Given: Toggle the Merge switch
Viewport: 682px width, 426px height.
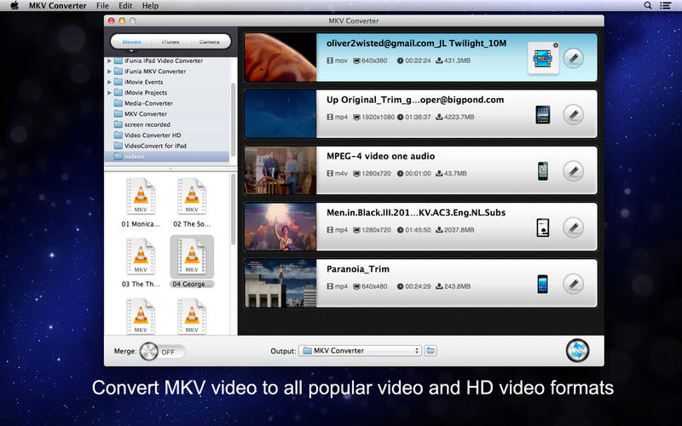Looking at the screenshot, I should tap(162, 351).
